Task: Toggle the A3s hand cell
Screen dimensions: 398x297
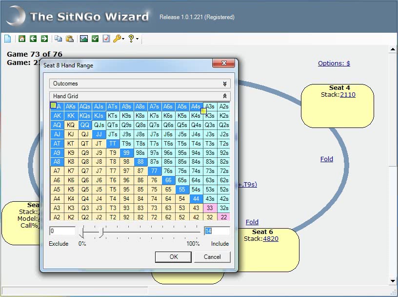Action: pyautogui.click(x=210, y=106)
